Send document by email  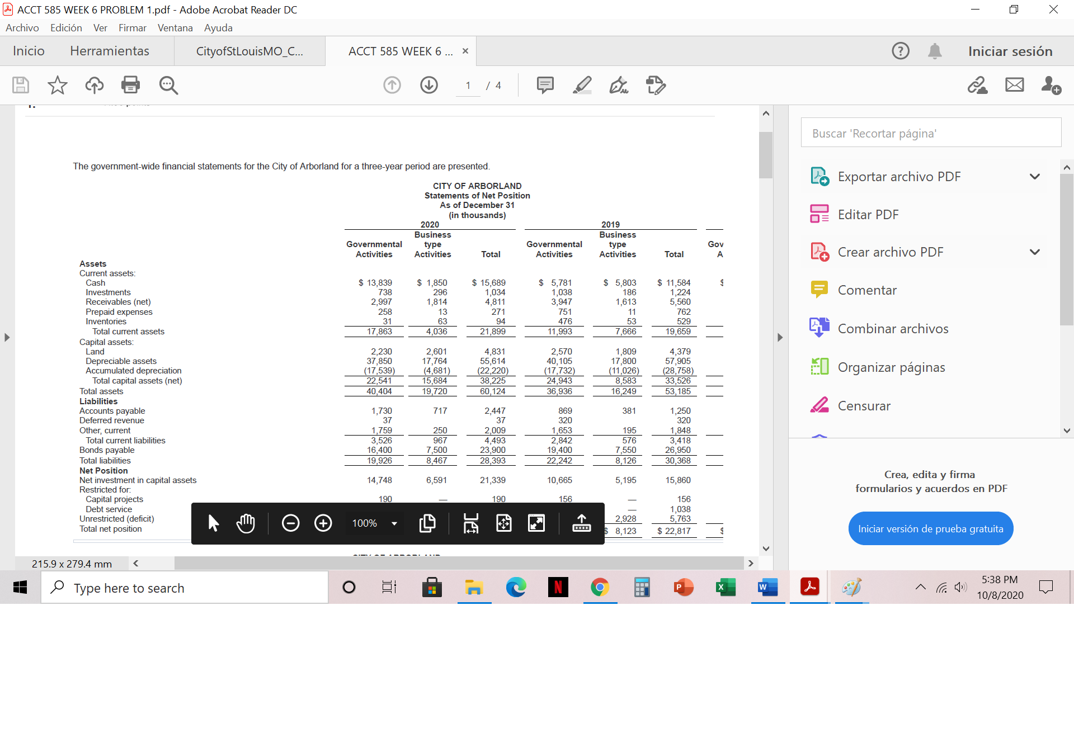[1014, 85]
